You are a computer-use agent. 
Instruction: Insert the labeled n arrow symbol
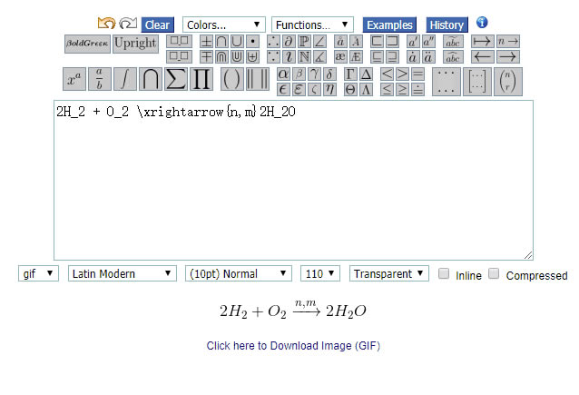pyautogui.click(x=508, y=42)
